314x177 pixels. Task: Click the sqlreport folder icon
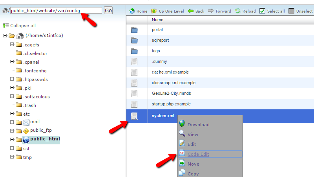coord(134,41)
